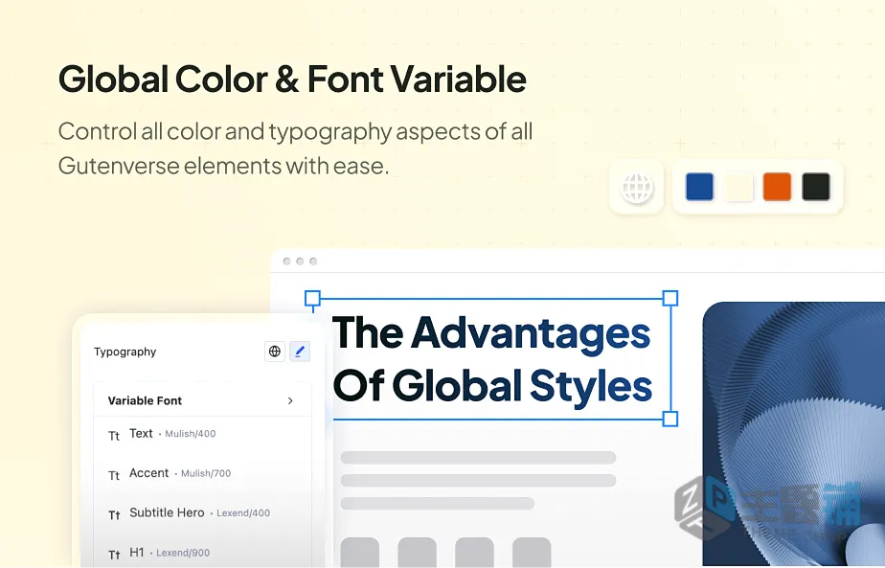Screen dimensions: 885x568
Task: Click the pencil edit icon in Typography panel
Action: pyautogui.click(x=300, y=352)
